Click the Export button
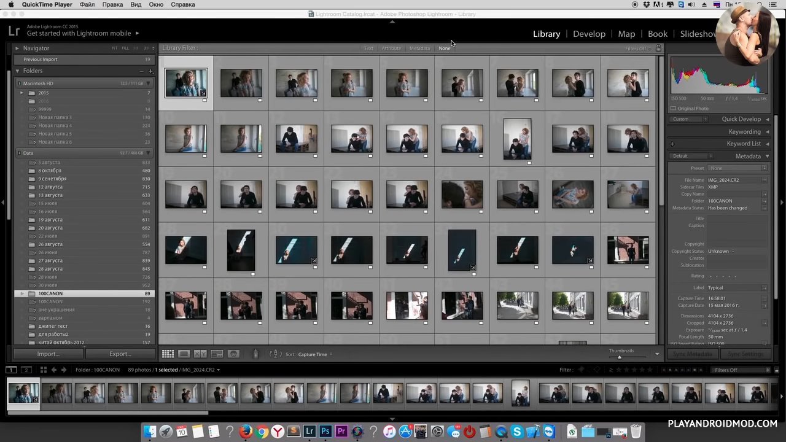Screen dimensions: 786x442 click(x=120, y=354)
